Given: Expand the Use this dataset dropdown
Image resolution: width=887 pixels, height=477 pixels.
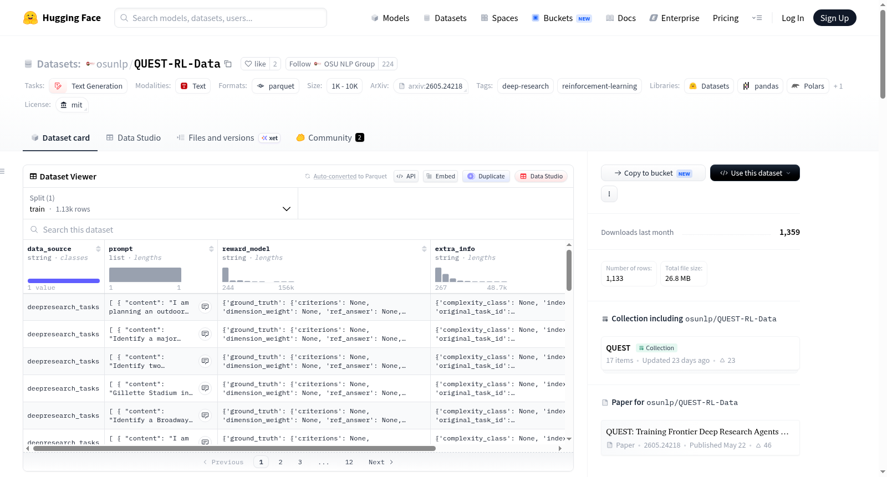Looking at the screenshot, I should pyautogui.click(x=755, y=173).
